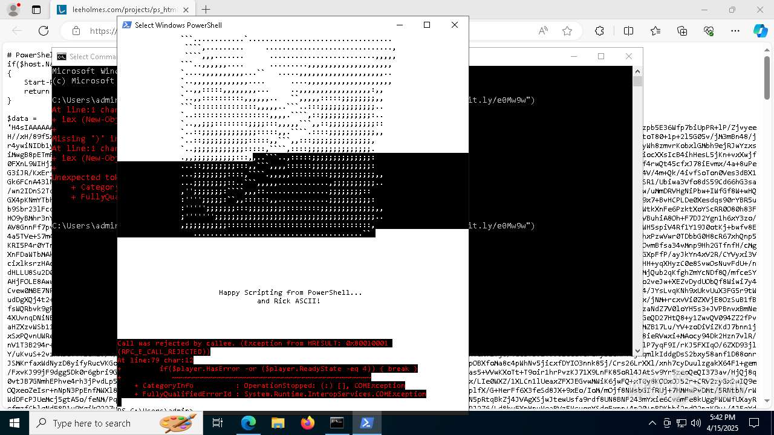Open clock showing 5:42 PM
Screen dimensions: 774x435
pyautogui.click(x=722, y=423)
